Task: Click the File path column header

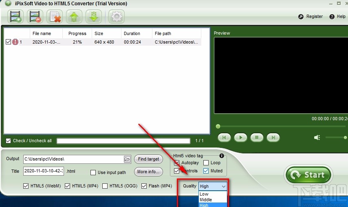Action: pyautogui.click(x=177, y=33)
